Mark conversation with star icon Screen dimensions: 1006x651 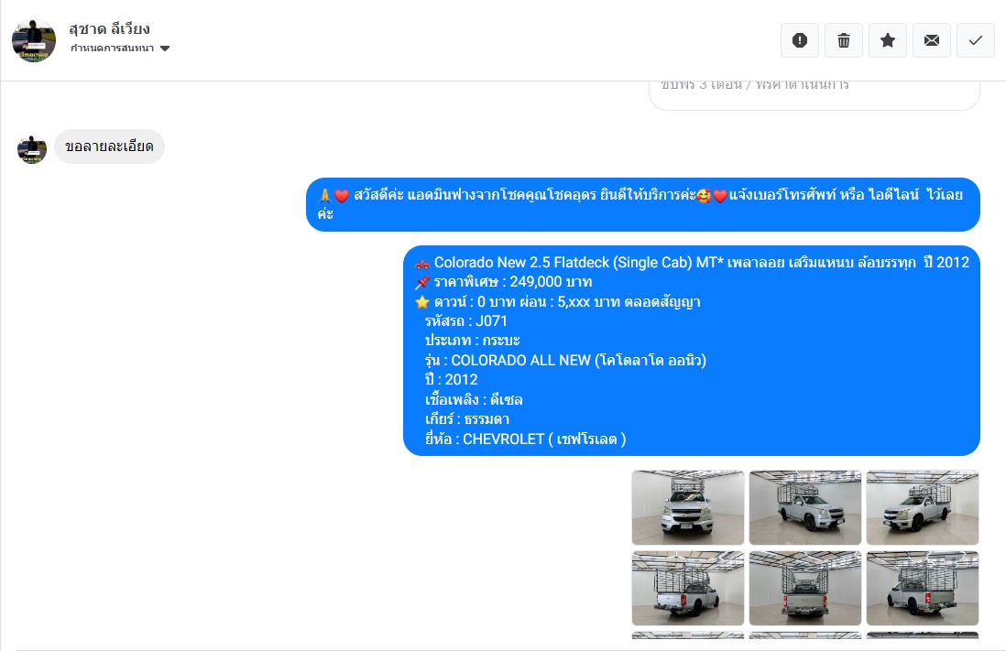click(887, 40)
